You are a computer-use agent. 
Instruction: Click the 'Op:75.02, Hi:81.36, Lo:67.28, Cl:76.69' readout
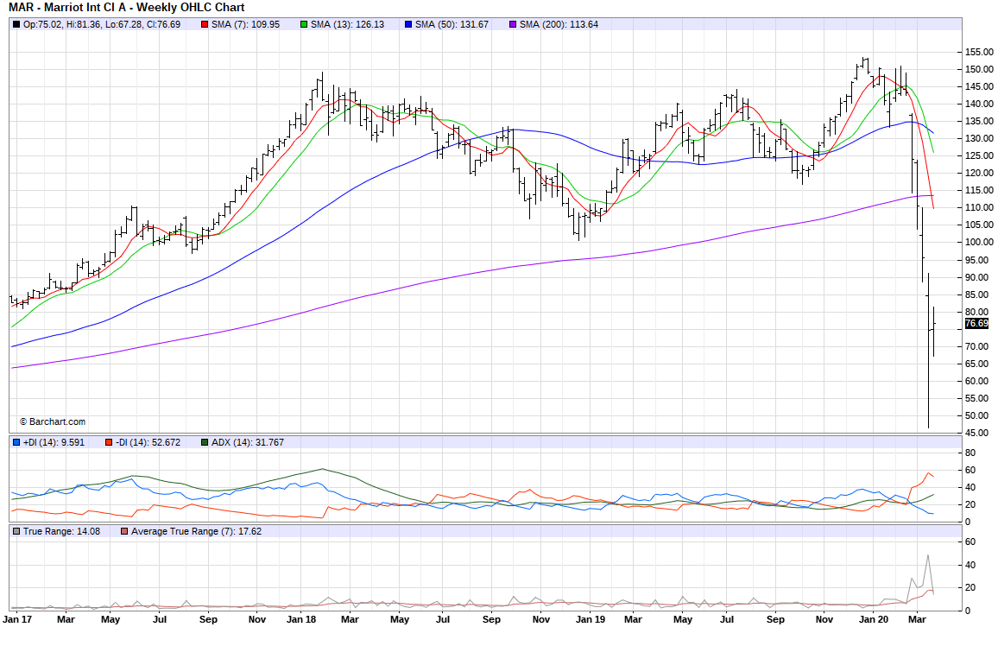tap(102, 25)
